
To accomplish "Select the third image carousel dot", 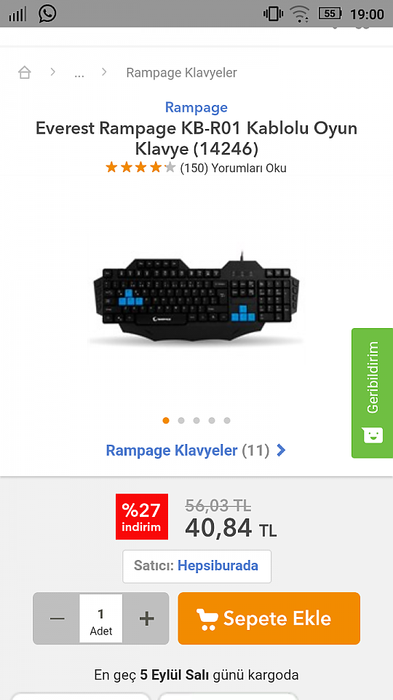I will tap(196, 421).
